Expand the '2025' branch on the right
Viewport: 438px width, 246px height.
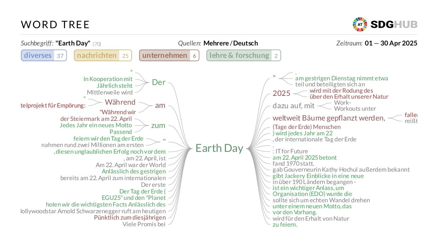[282, 93]
